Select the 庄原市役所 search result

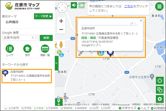(27, 76)
